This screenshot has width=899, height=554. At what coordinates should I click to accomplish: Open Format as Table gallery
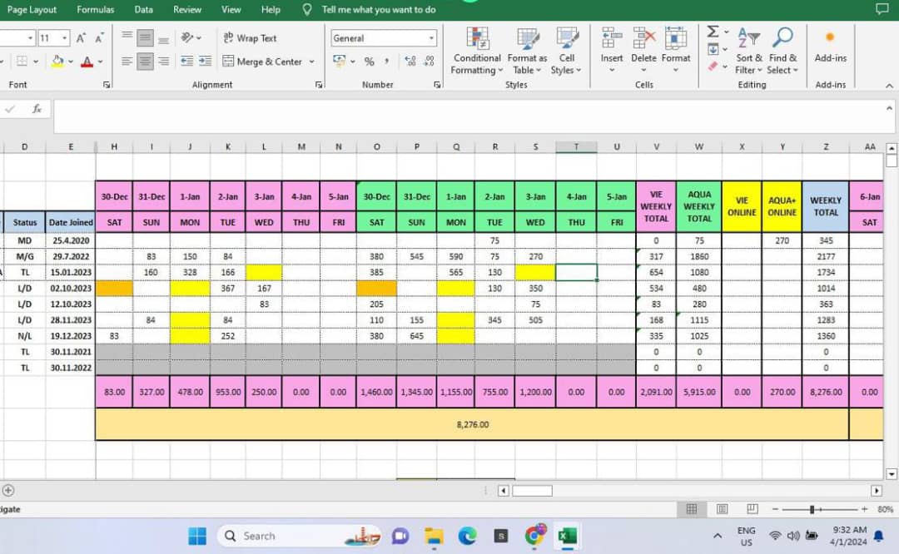tap(527, 51)
